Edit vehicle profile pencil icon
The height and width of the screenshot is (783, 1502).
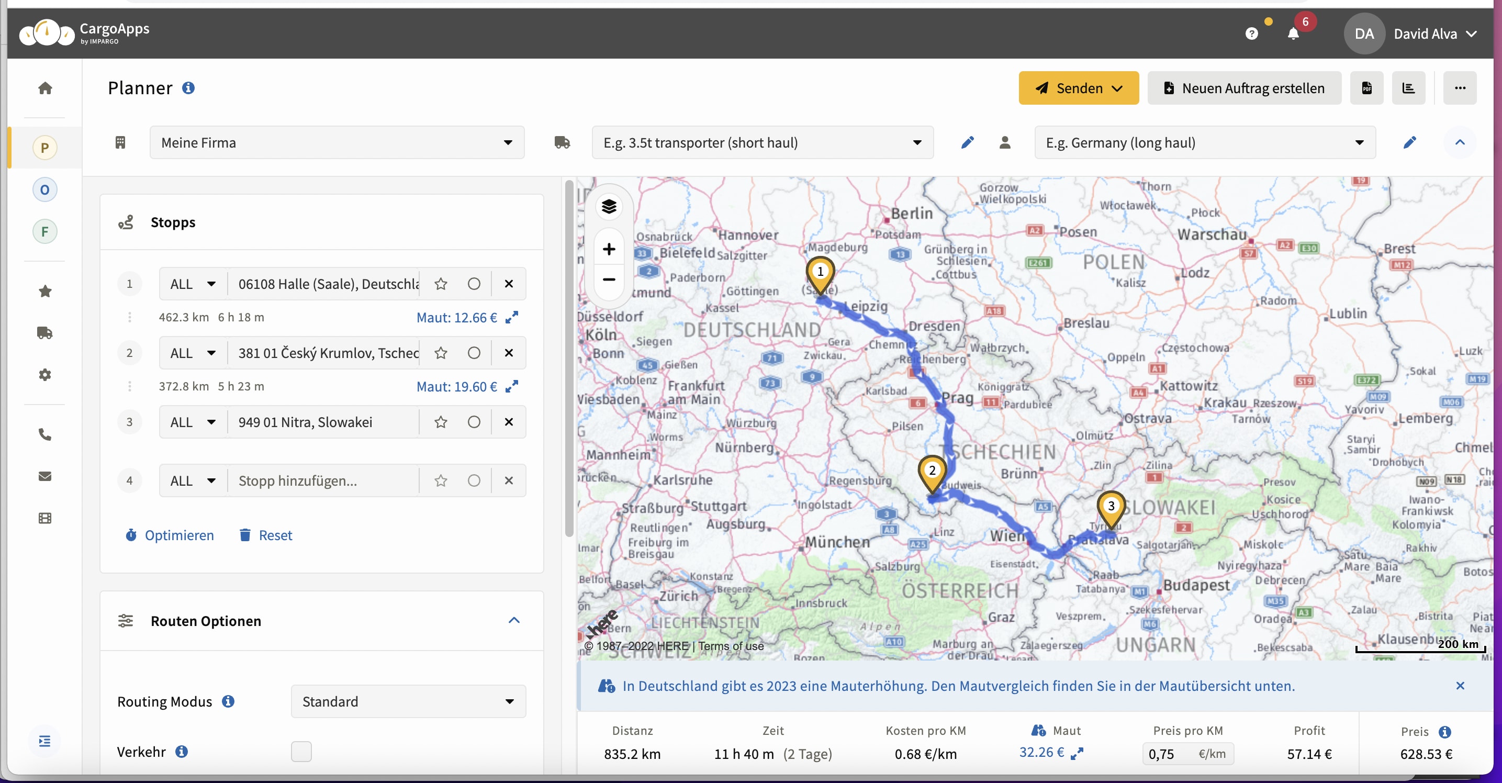(967, 142)
